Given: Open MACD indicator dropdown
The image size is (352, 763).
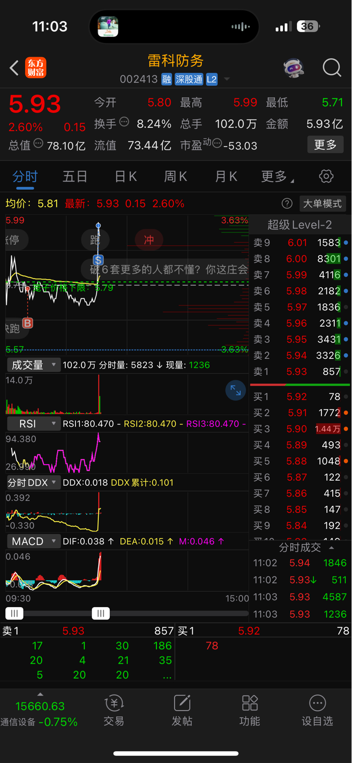Looking at the screenshot, I should (33, 541).
